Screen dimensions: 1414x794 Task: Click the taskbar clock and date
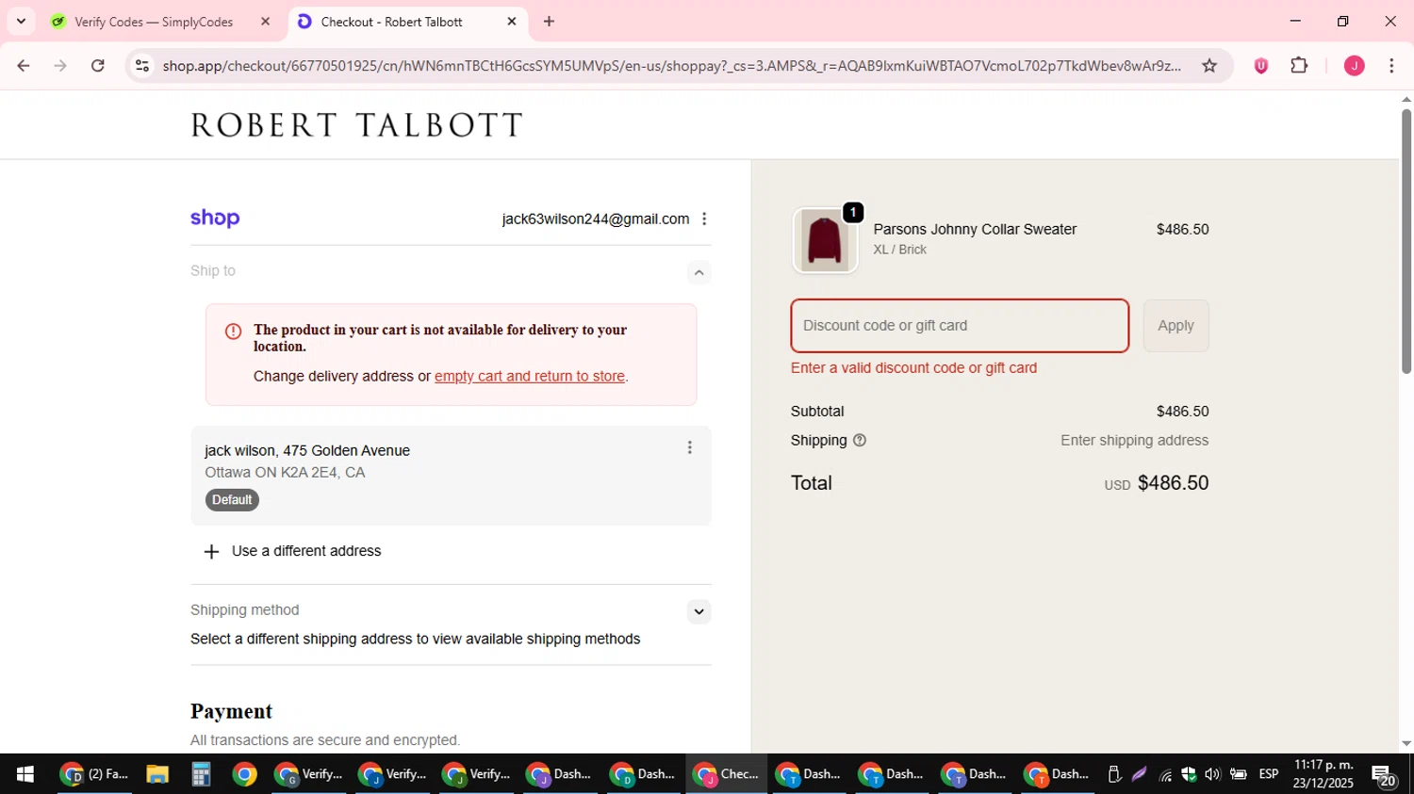pyautogui.click(x=1324, y=774)
